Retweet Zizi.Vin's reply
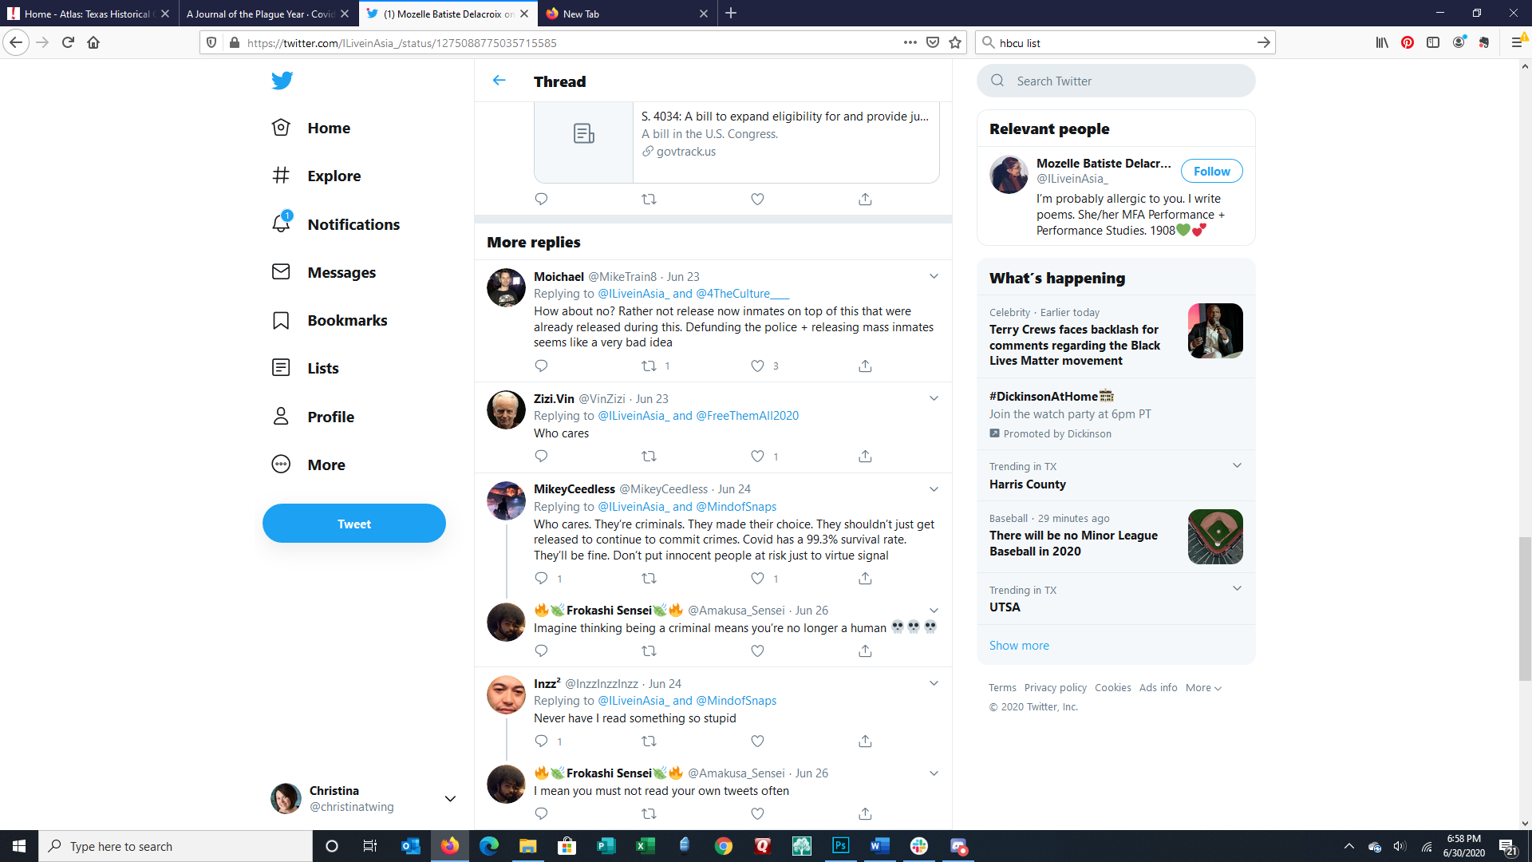Screen dimensions: 1532x862 pyautogui.click(x=649, y=457)
